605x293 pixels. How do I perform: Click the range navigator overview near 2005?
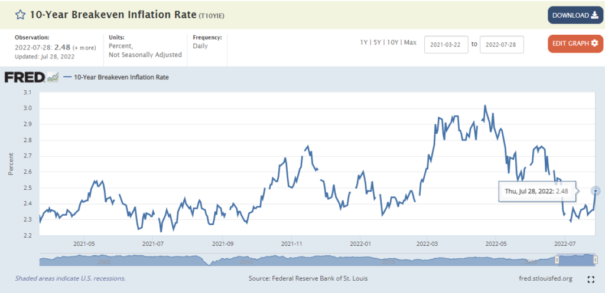tap(105, 260)
